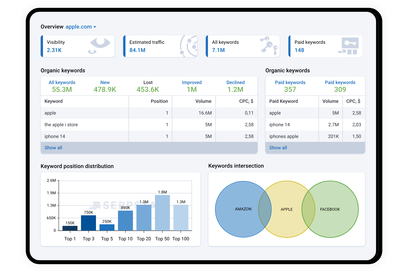
Task: Select the organic keyword 'iphone 14'
Action: click(55, 136)
